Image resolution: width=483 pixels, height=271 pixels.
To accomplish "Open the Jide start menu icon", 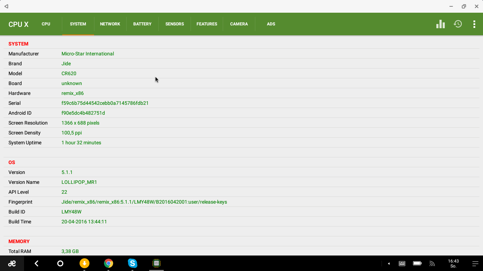I will (x=12, y=263).
